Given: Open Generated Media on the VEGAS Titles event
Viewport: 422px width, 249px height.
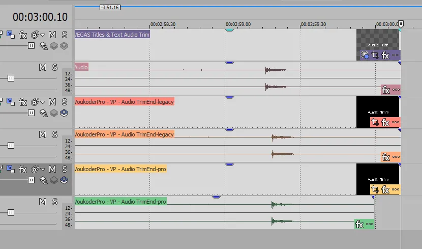Looking at the screenshot, I should coord(365,55).
